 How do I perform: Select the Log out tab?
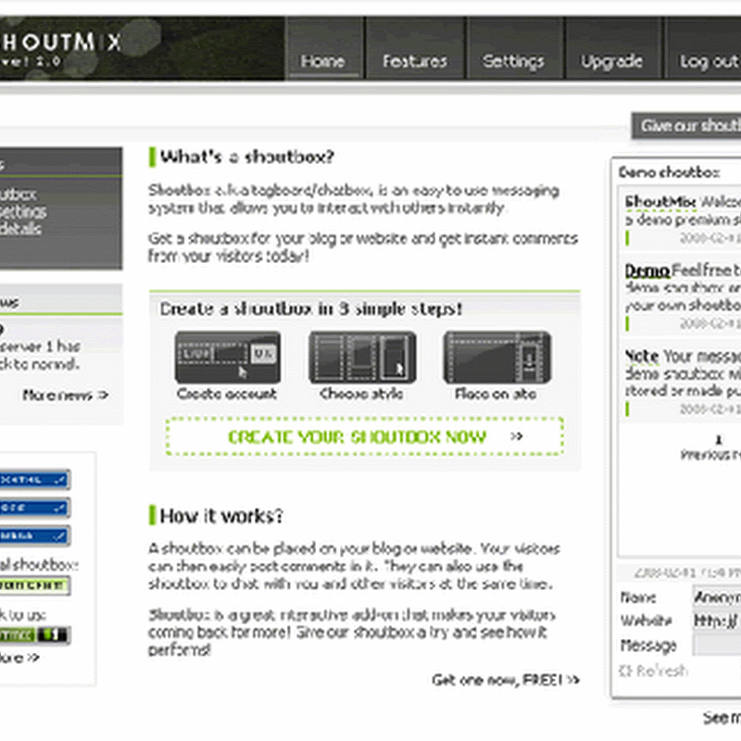click(704, 48)
